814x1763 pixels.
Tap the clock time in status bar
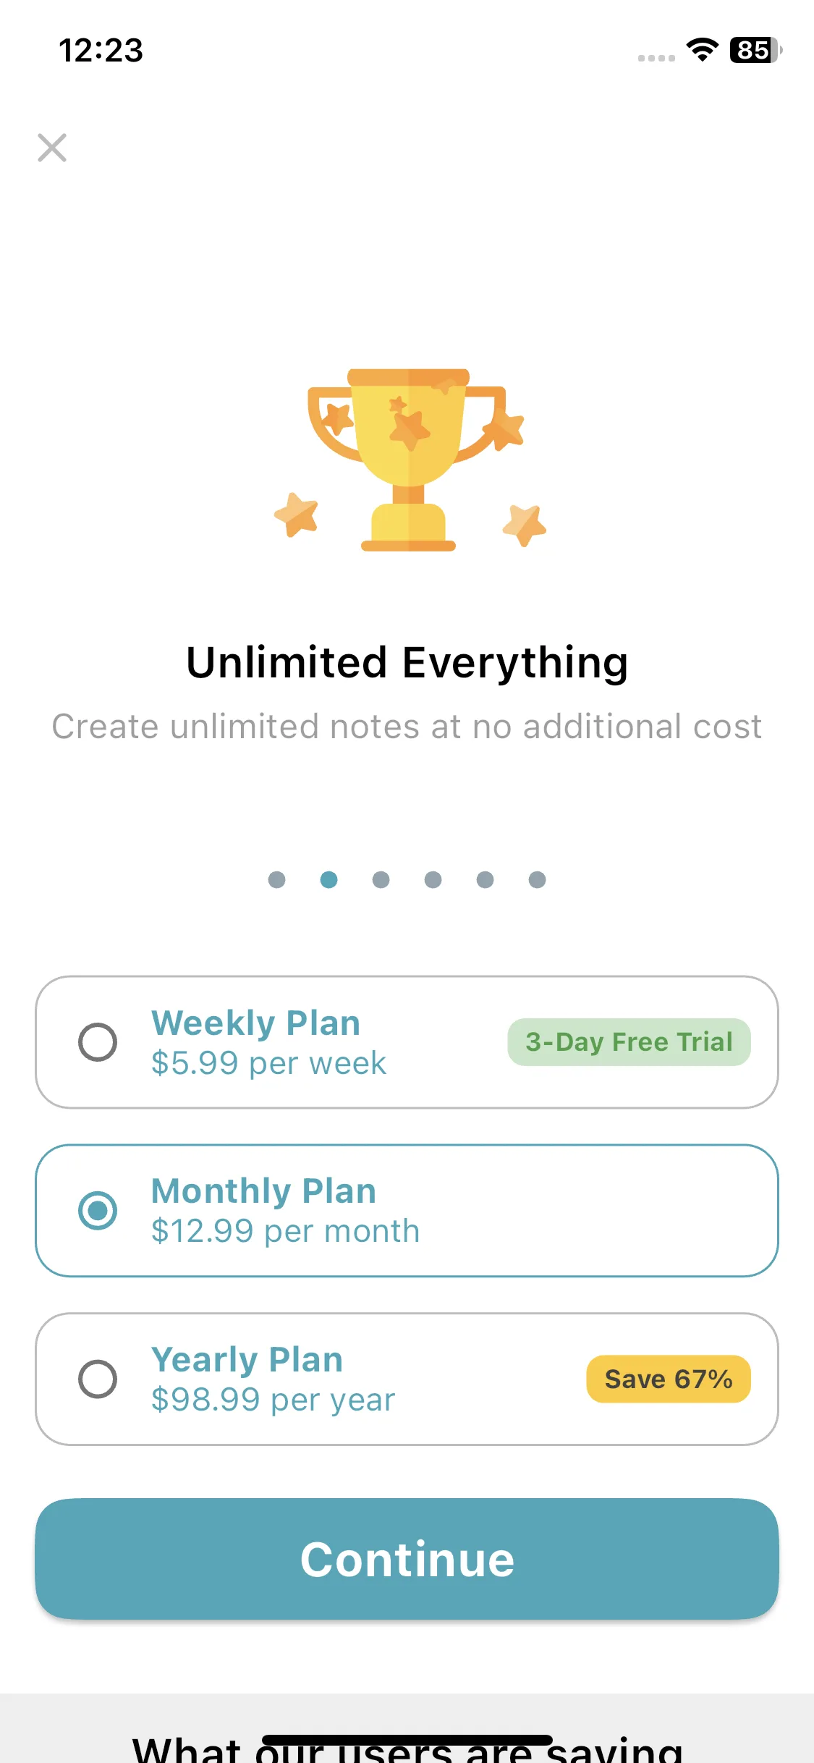[x=101, y=50]
